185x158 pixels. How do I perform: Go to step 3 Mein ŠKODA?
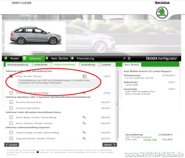pyautogui.click(x=57, y=58)
